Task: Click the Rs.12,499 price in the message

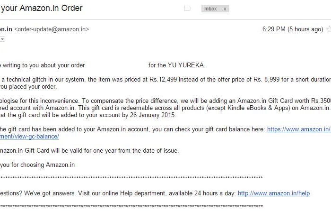Action: 163,80
